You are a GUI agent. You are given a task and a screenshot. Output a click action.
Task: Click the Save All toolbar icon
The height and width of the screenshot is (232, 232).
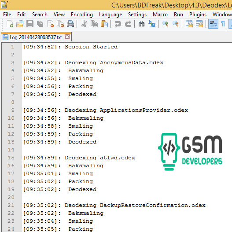(x=40, y=24)
